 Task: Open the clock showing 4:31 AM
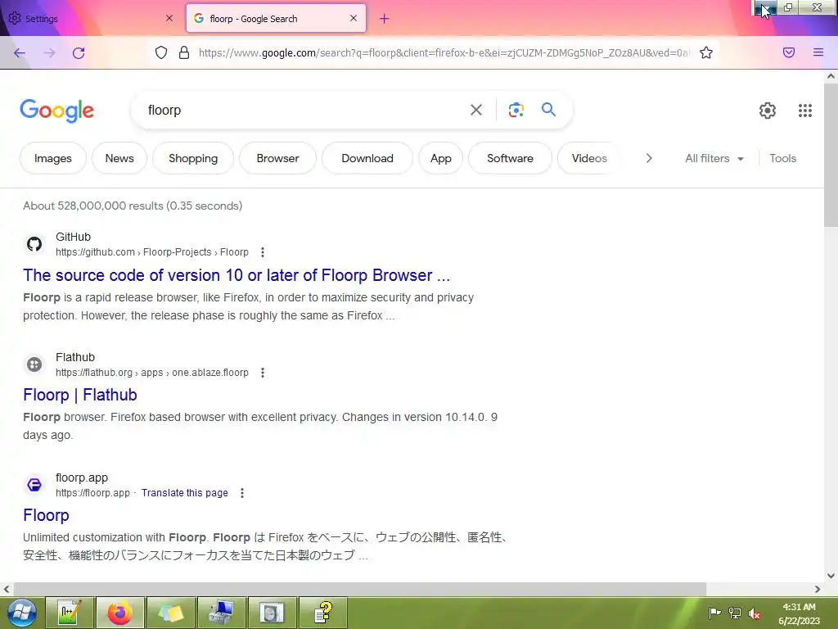799,613
